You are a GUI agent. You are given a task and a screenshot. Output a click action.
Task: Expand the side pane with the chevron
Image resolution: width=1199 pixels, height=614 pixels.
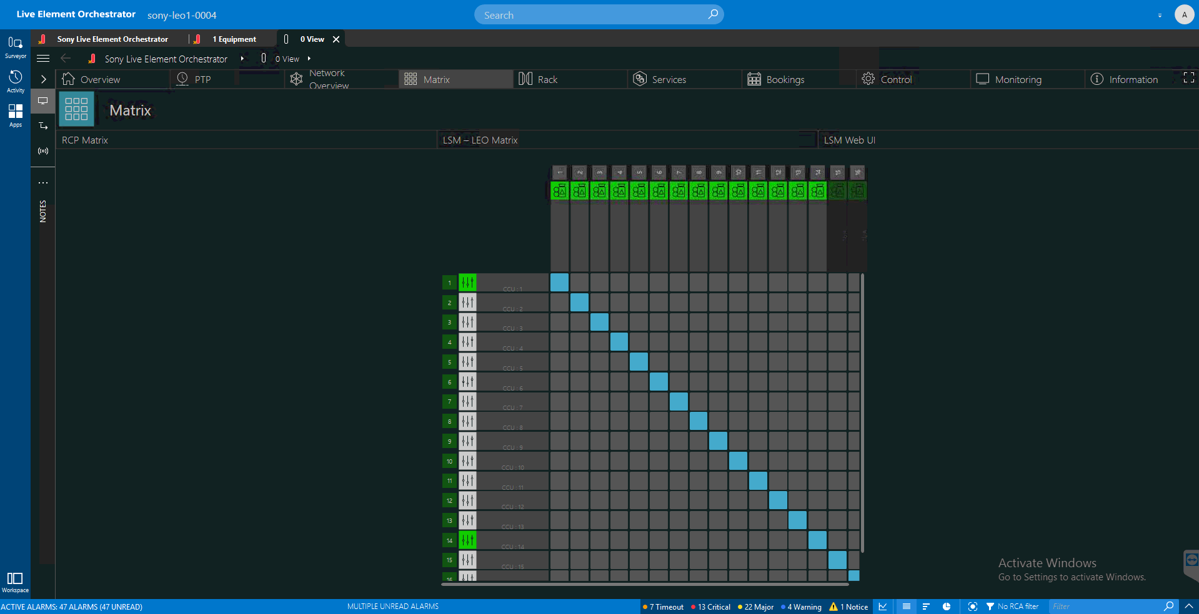(x=43, y=79)
